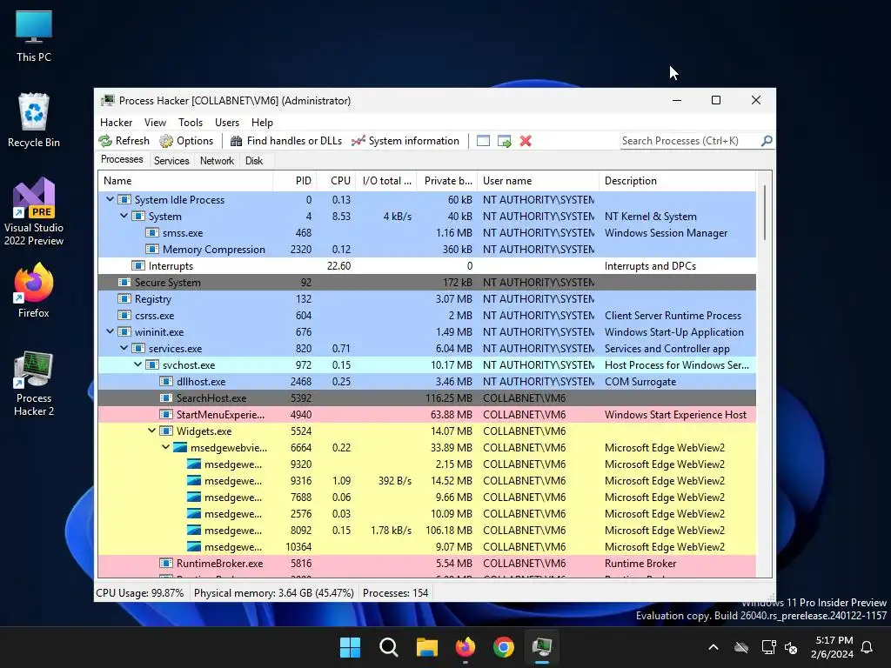Collapse the wininit.exe tree node

(x=110, y=331)
